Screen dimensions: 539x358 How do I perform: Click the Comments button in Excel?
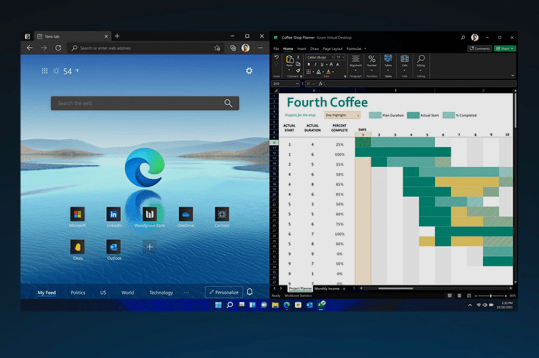coord(479,49)
